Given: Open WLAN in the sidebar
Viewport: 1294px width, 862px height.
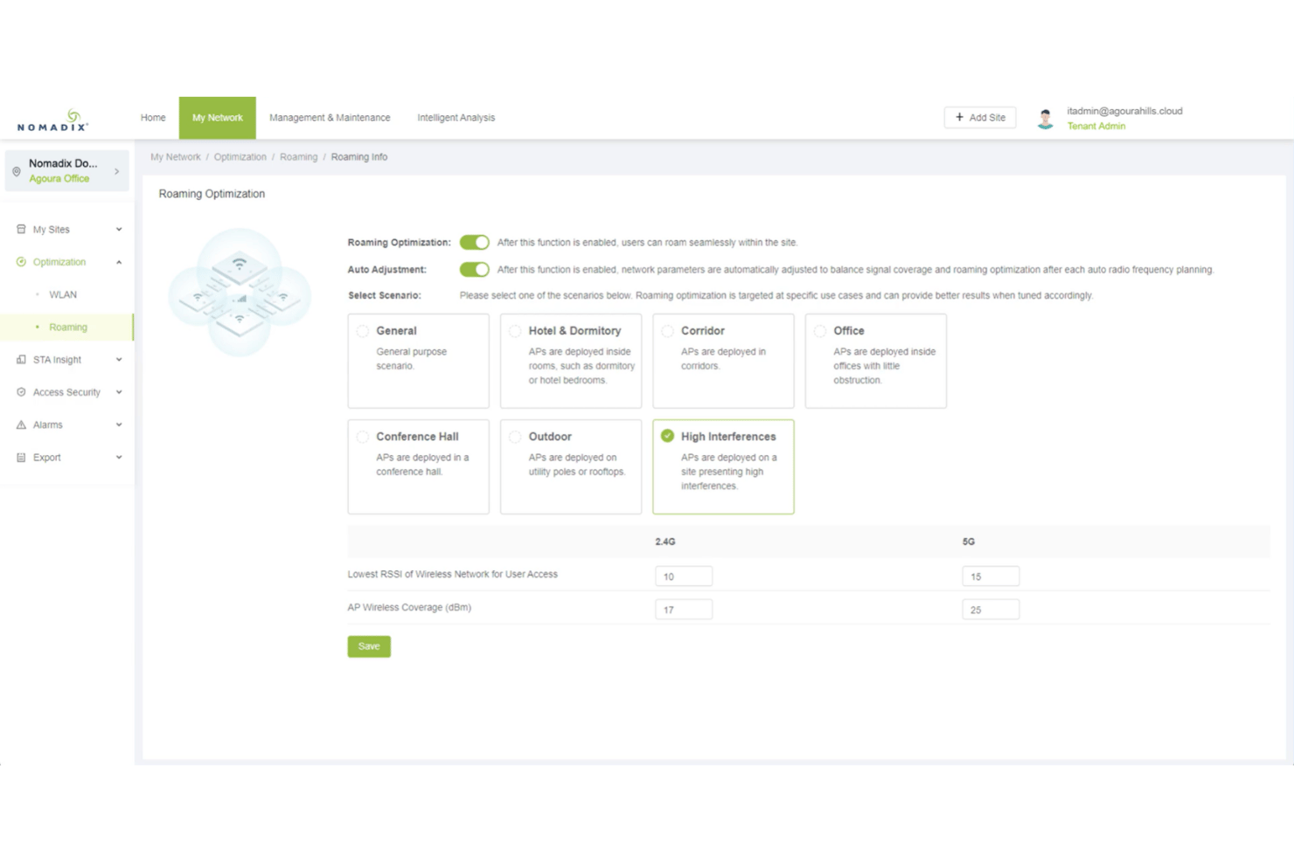Looking at the screenshot, I should coord(63,294).
